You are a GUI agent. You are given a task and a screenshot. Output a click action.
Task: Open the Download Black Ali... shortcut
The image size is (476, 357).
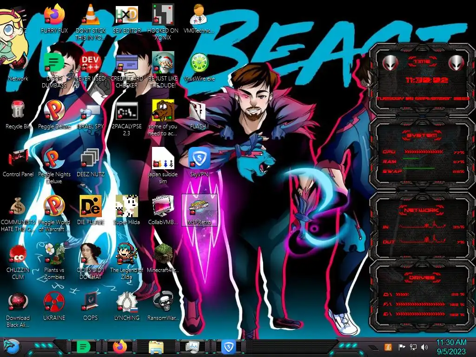[x=18, y=310]
